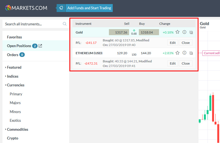Click Gold P/L value -£41.17
This screenshot has width=220, height=143.
pyautogui.click(x=91, y=43)
